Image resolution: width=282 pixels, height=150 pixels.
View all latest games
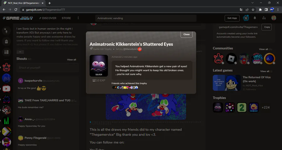[265, 71]
